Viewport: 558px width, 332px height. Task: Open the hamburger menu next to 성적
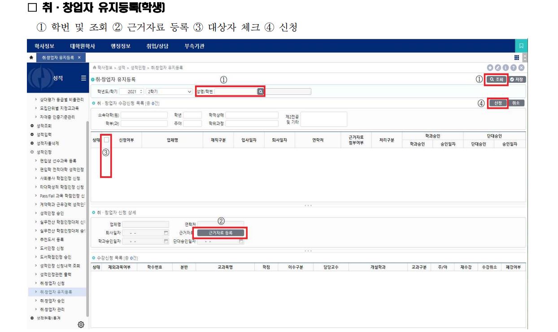[83, 78]
